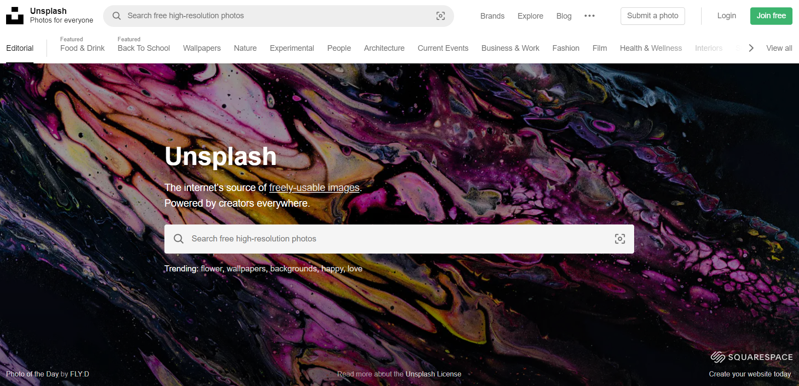Open Current Events category
Viewport: 799px width, 386px height.
(443, 48)
